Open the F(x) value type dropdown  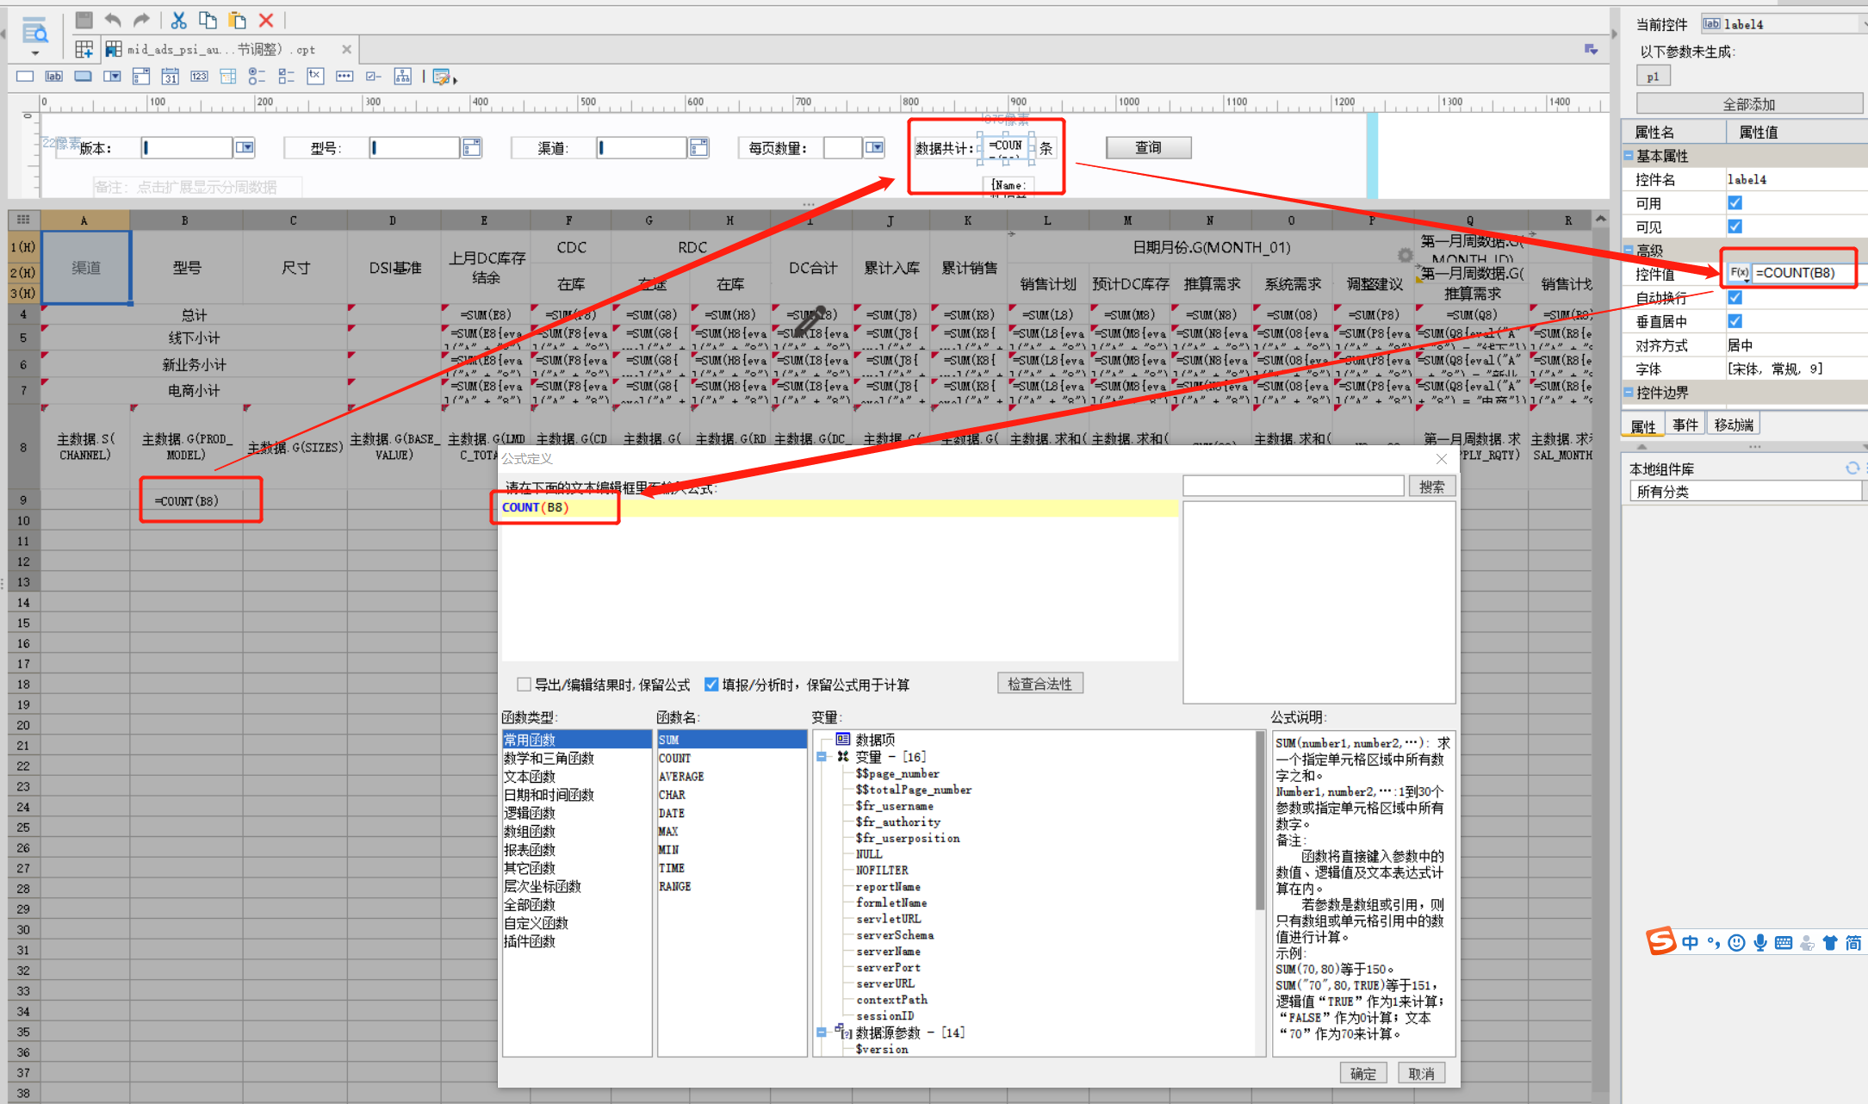point(1740,273)
